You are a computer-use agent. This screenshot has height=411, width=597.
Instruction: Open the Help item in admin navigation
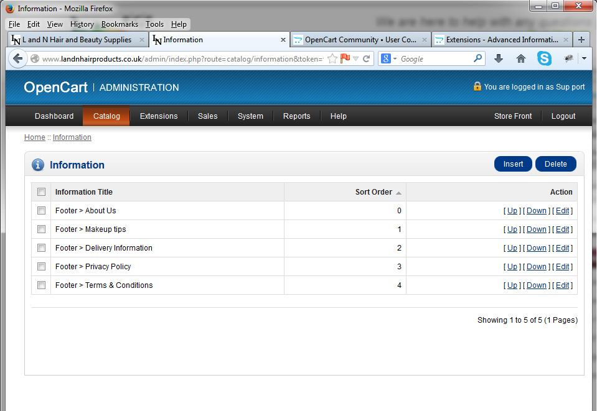click(x=339, y=116)
